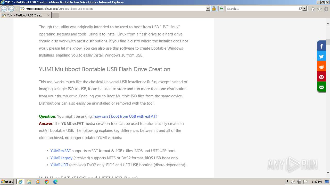The width and height of the screenshot is (330, 185).
Task: Open the Action Center flag icon
Action: [x=305, y=182]
